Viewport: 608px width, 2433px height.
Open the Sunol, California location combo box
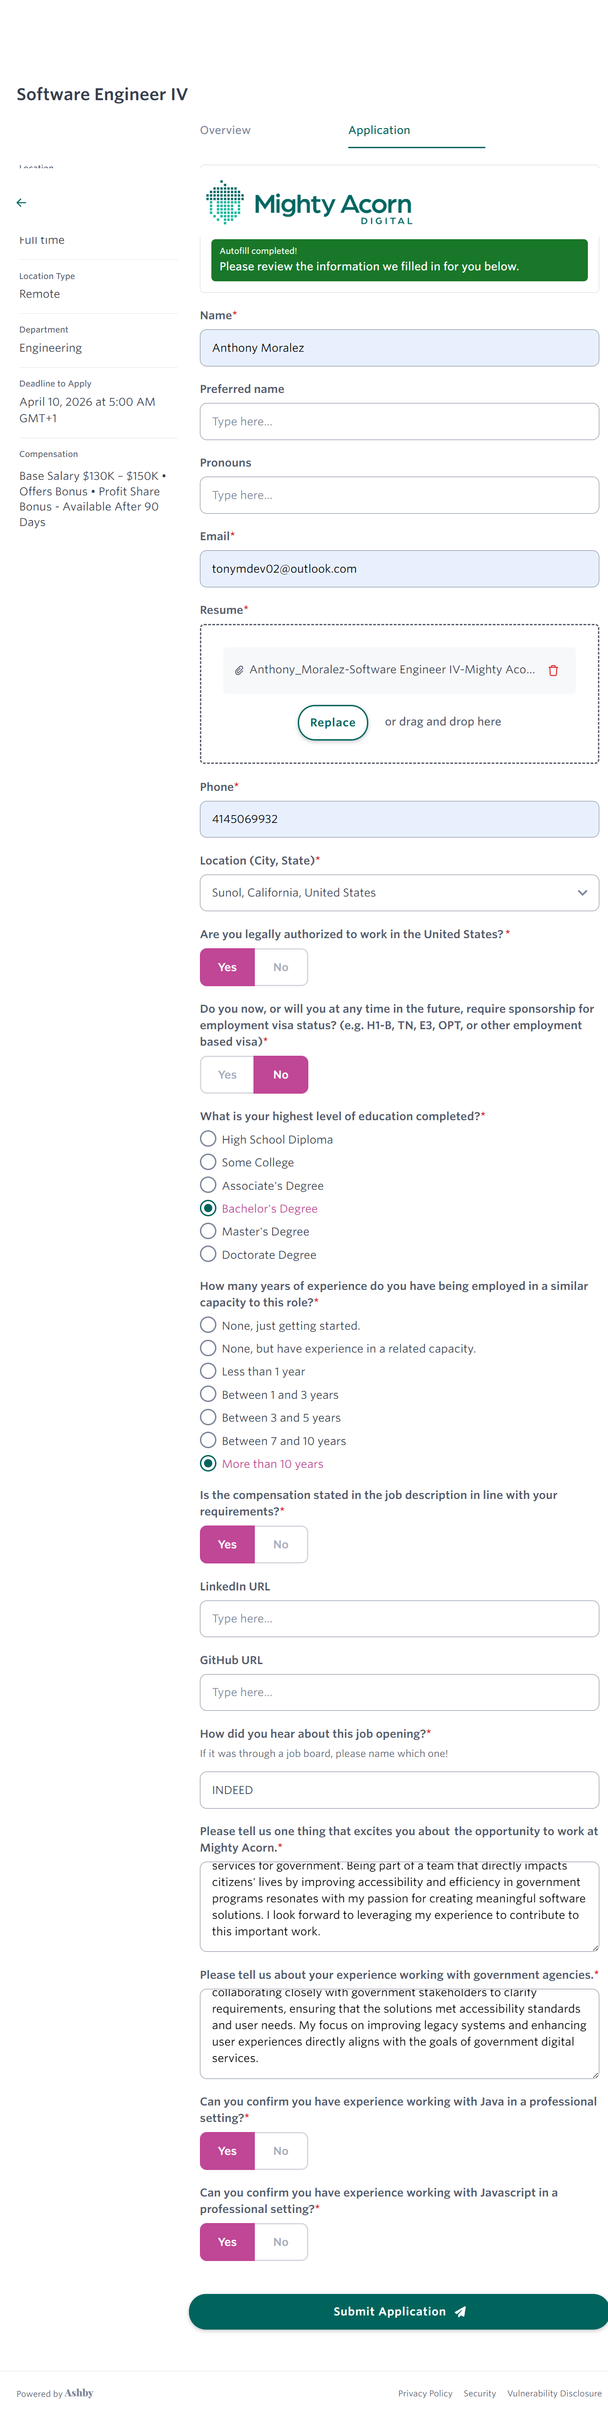(x=387, y=892)
